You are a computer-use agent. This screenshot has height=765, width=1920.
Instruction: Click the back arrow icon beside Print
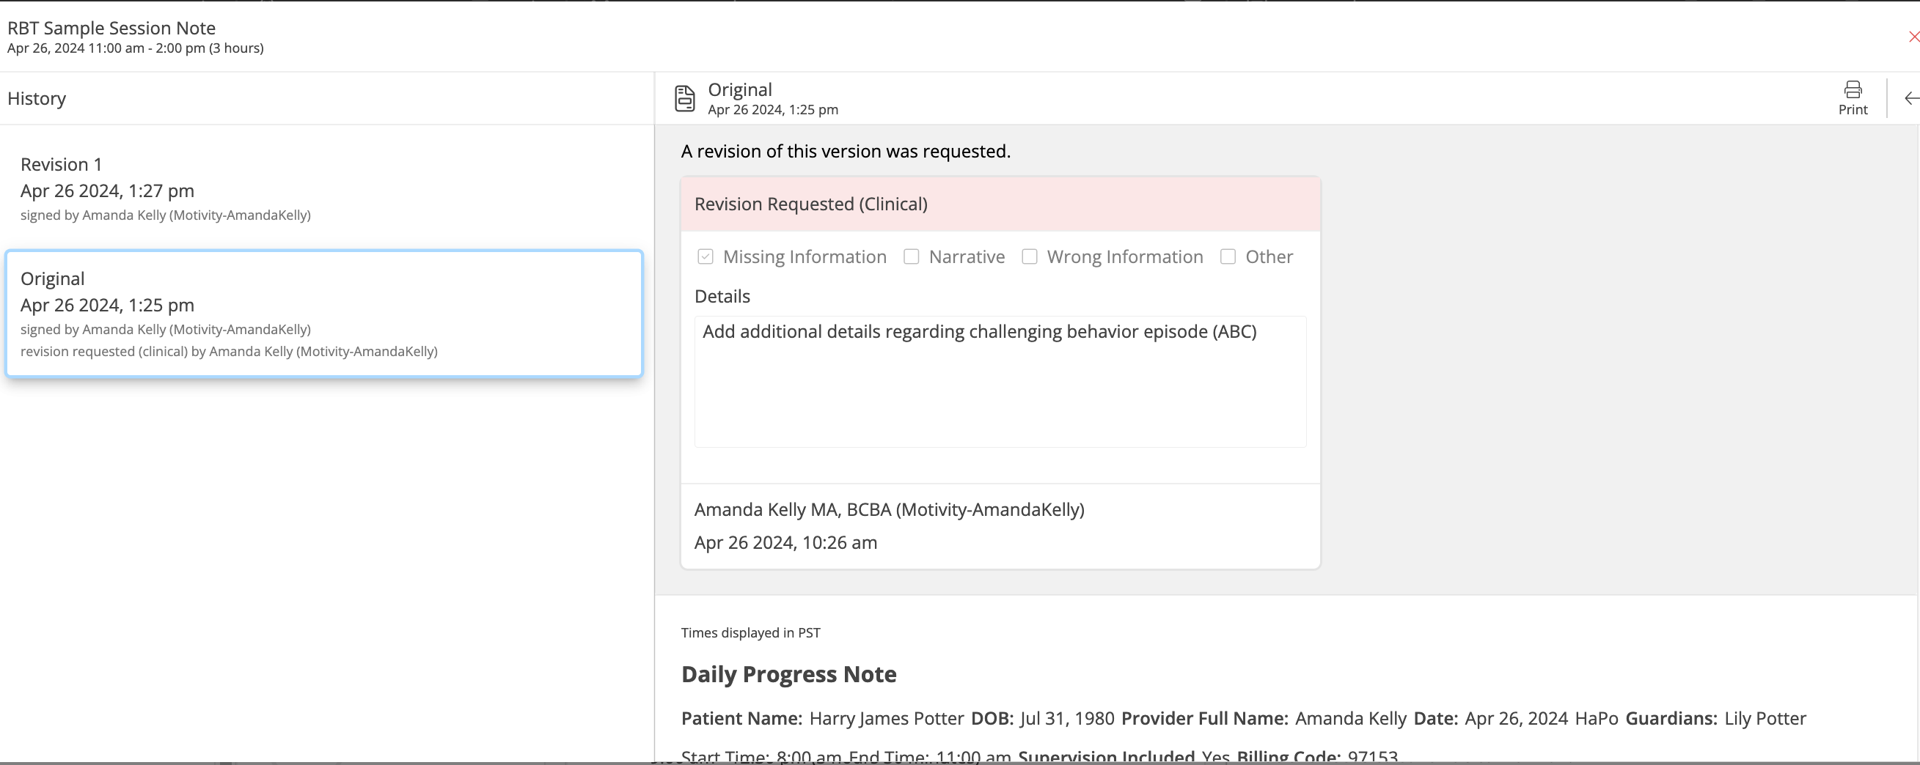click(1910, 98)
